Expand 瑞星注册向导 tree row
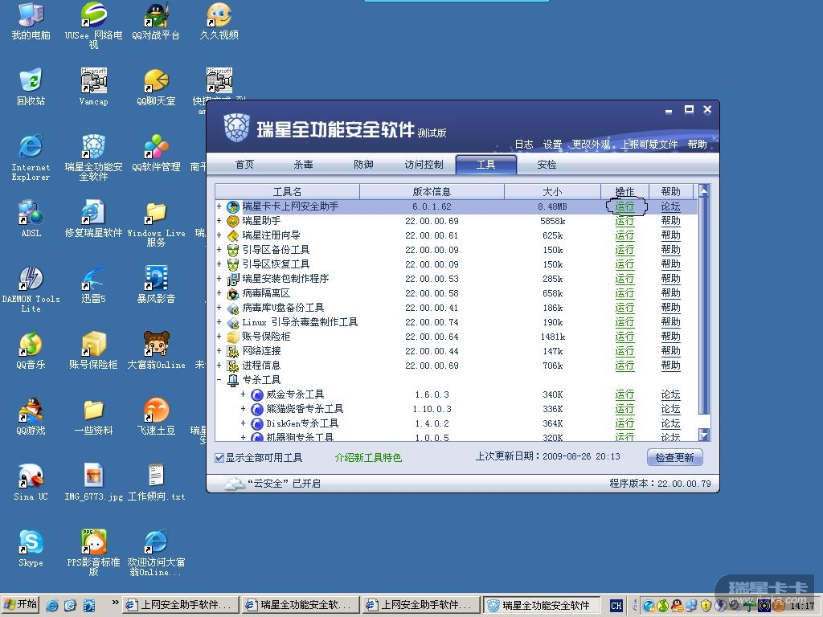823x617 pixels. point(219,235)
